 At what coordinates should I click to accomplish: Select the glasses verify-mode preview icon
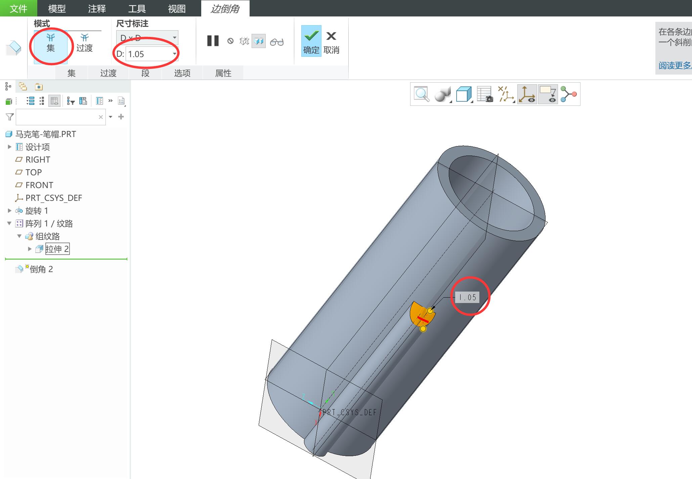pos(277,42)
